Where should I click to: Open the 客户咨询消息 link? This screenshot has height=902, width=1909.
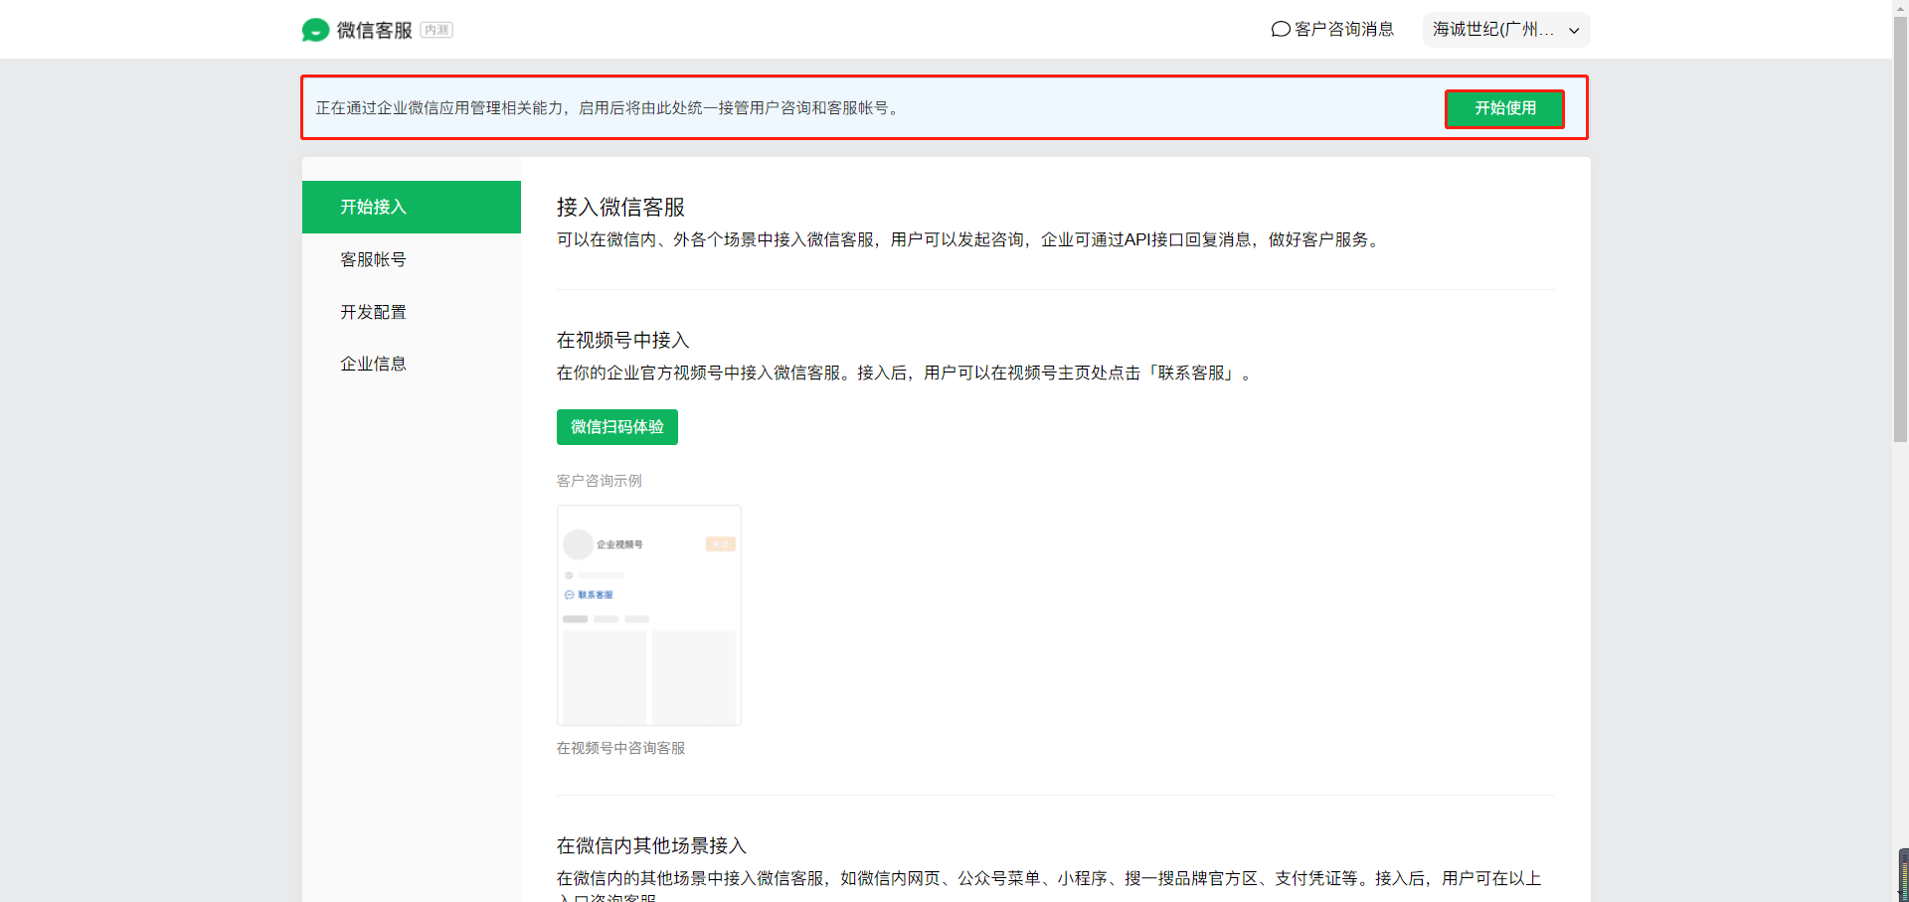tap(1332, 30)
